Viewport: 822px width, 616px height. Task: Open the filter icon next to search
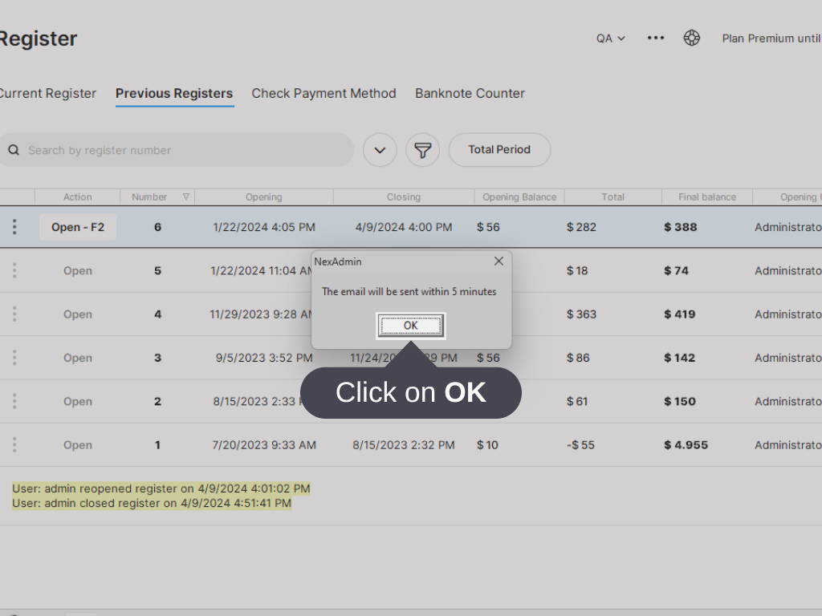point(423,150)
